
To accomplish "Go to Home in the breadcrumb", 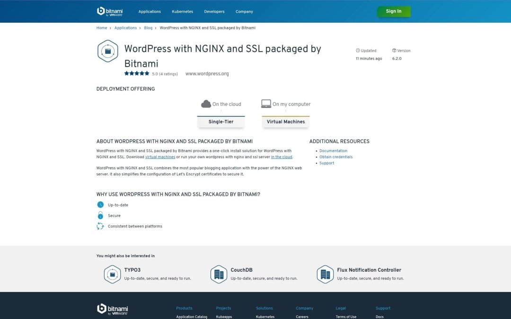I will click(102, 28).
